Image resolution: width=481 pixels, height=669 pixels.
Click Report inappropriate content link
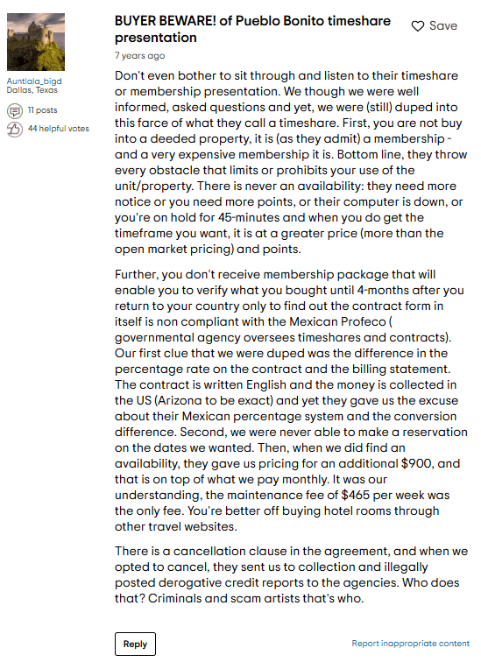click(x=410, y=644)
